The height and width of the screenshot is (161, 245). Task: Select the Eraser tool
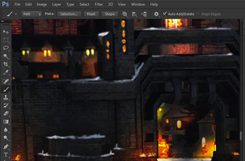6,114
